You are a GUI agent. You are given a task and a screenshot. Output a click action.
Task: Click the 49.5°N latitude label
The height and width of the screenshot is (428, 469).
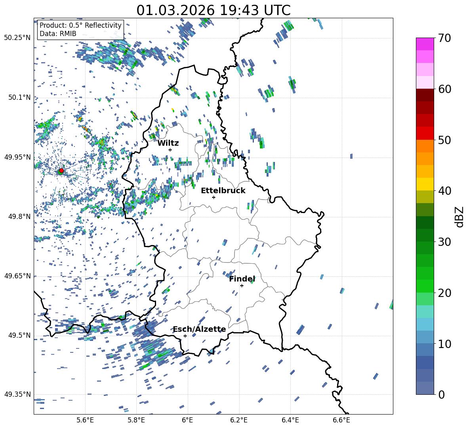(x=19, y=335)
